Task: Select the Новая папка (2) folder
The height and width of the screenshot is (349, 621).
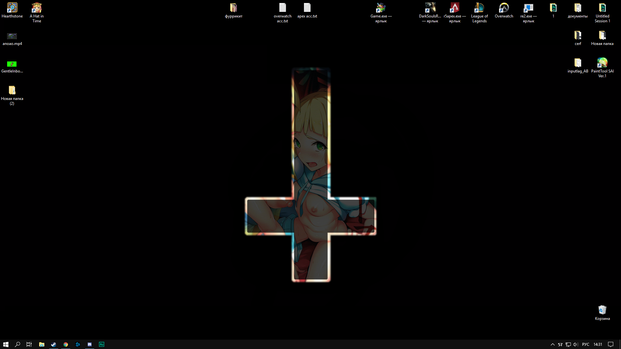Action: (12, 95)
